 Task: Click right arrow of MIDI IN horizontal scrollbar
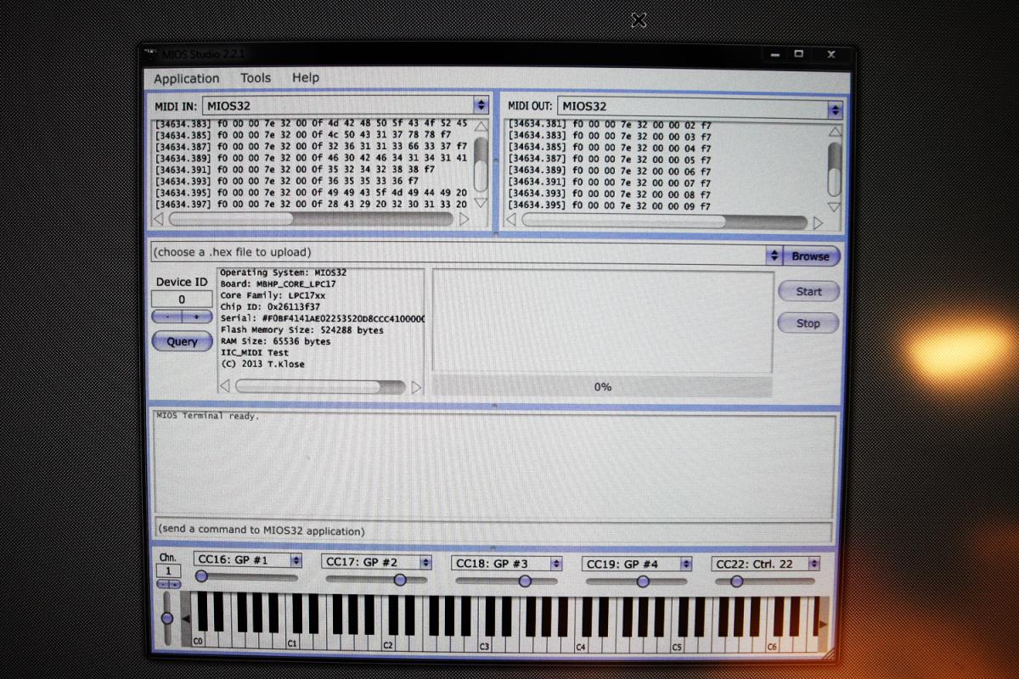click(x=464, y=219)
